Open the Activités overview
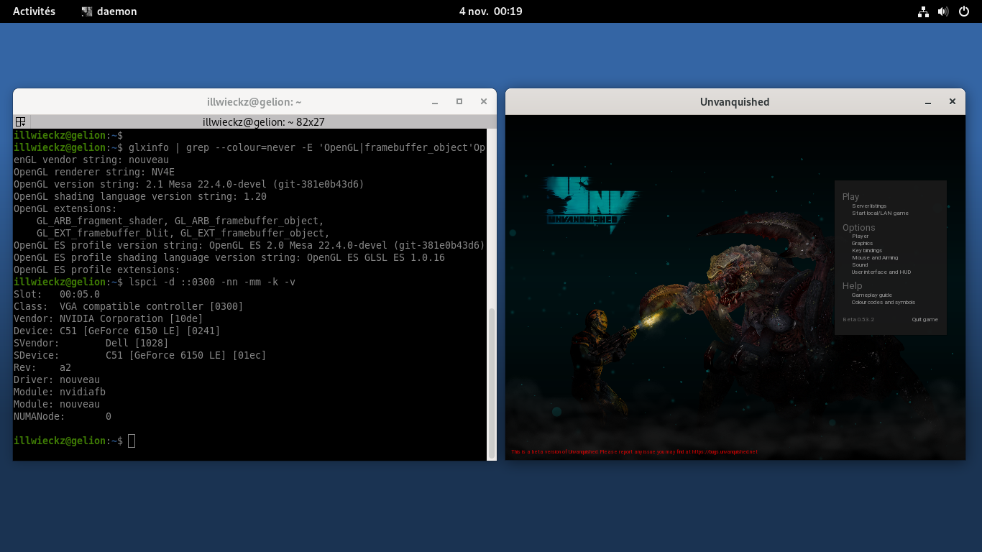Screen dimensions: 982x552 tap(34, 11)
